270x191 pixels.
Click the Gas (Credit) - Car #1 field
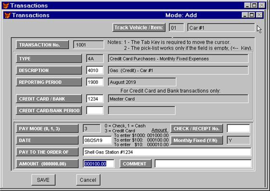(178, 70)
